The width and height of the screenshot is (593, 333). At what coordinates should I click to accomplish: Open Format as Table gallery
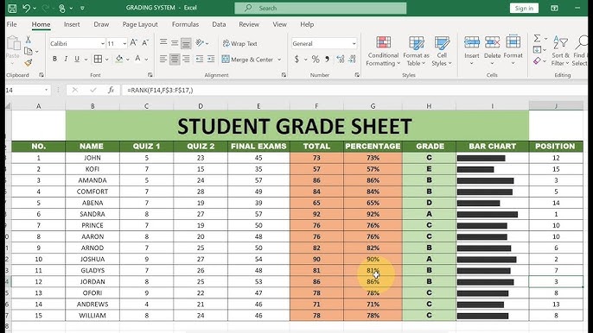tap(416, 52)
